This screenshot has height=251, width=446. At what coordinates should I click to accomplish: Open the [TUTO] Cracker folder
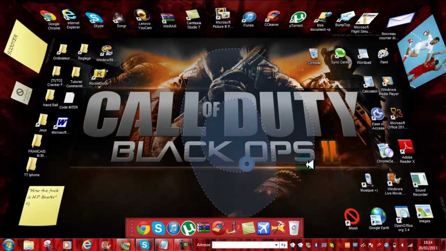[x=56, y=73]
